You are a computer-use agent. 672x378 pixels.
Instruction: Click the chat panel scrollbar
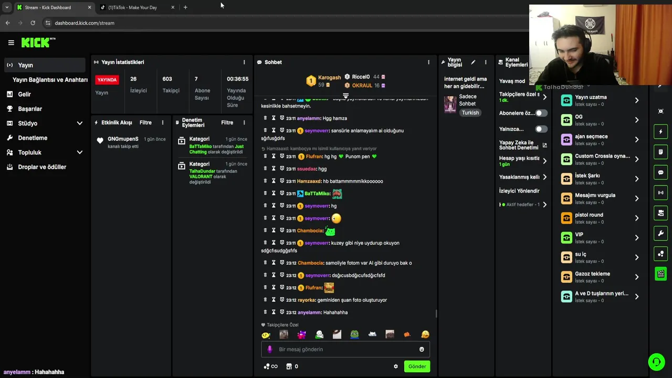click(x=436, y=313)
